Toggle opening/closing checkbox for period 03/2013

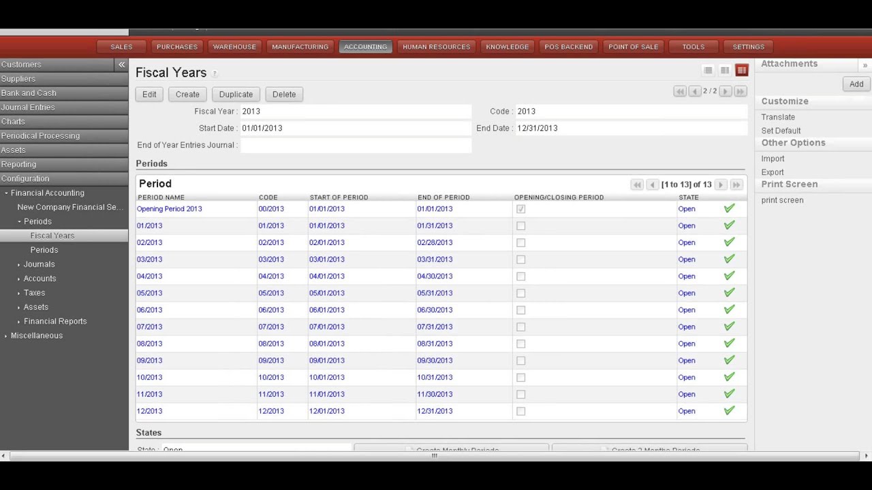(x=520, y=259)
